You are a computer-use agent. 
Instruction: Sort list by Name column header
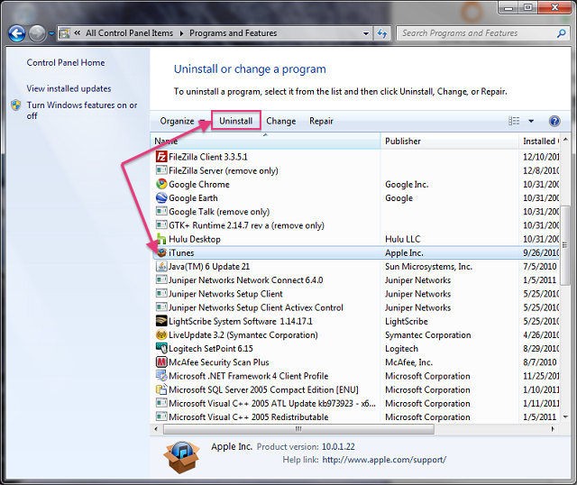pos(265,142)
